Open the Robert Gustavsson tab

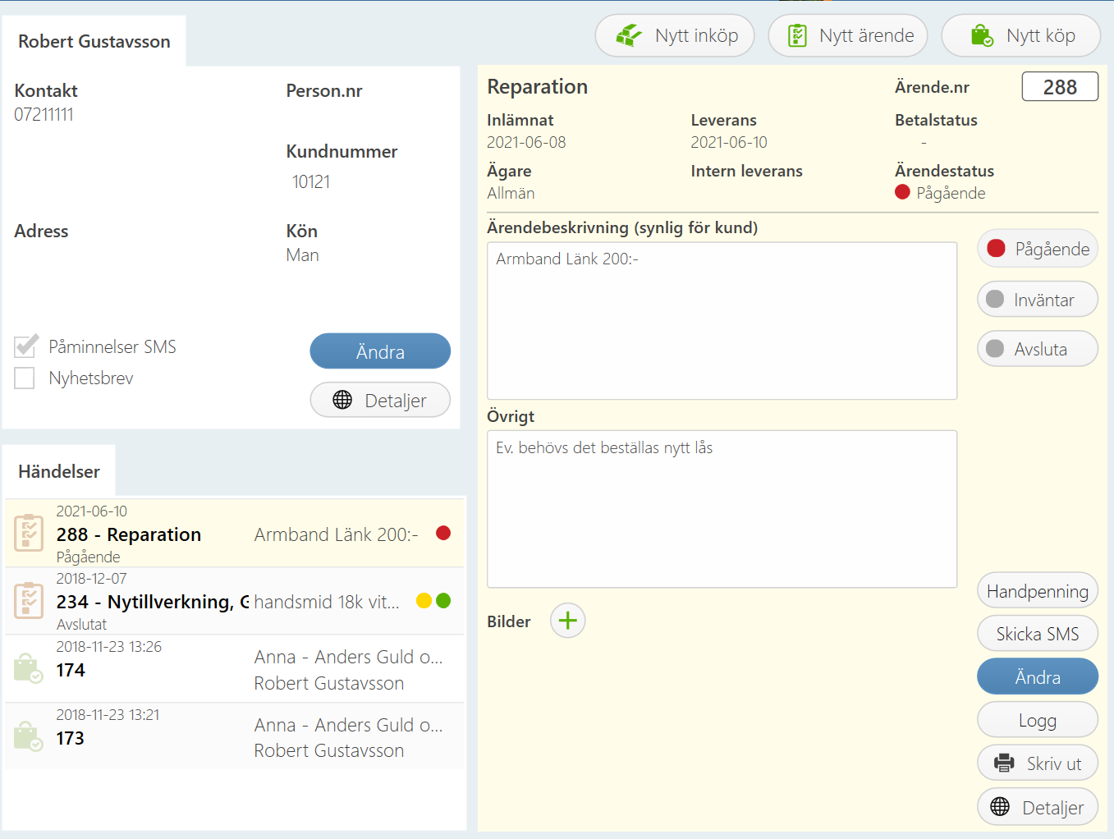click(94, 41)
